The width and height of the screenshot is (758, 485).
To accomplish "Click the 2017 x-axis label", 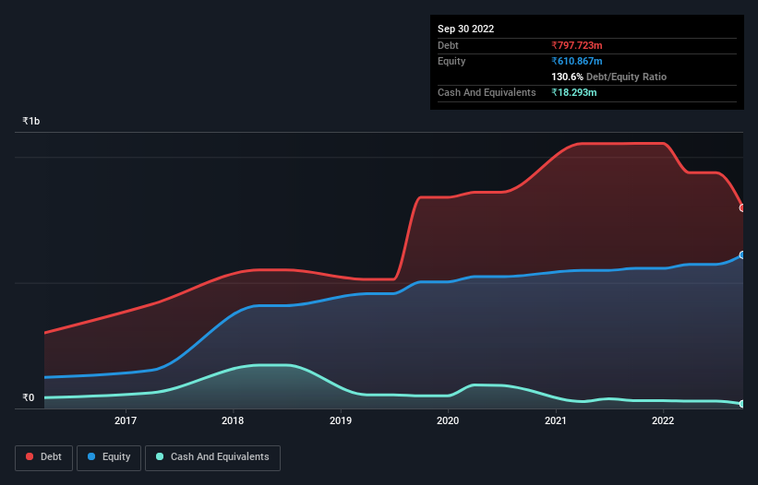I will pyautogui.click(x=126, y=420).
